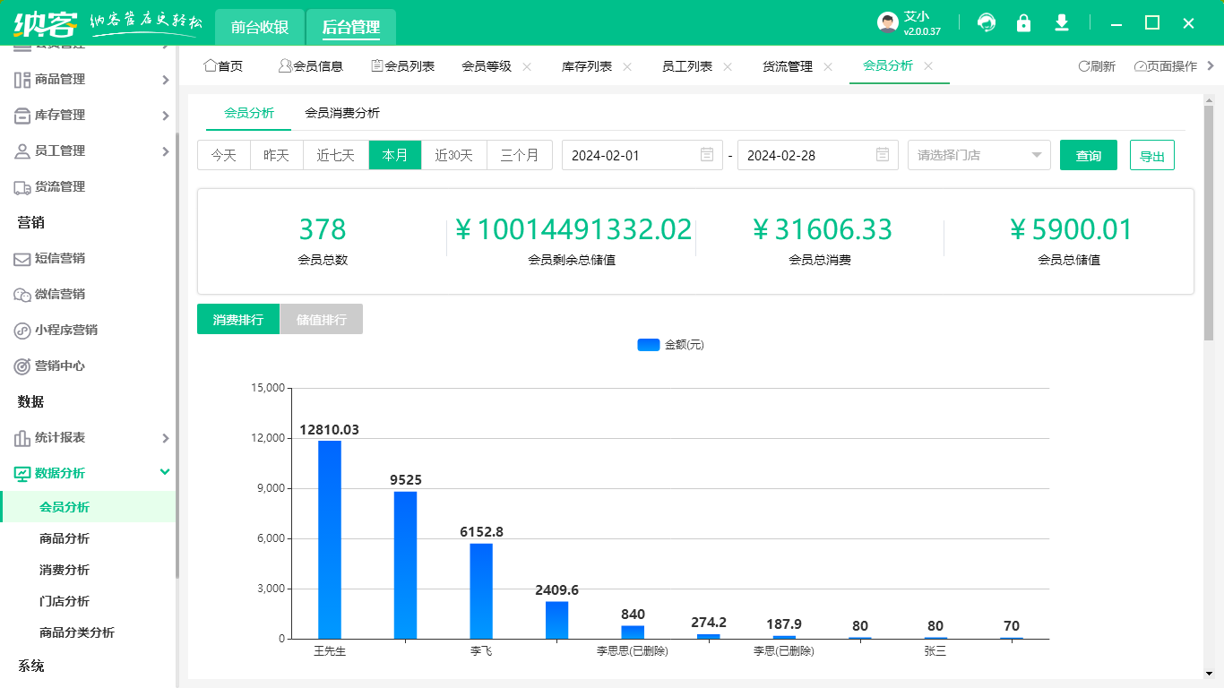This screenshot has height=688, width=1224.
Task: Click the download icon in header
Action: 1062,22
